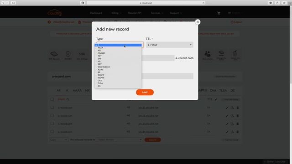The height and width of the screenshot is (164, 292).
Task: Choose ALIAS from the type list
Action: 118,70
